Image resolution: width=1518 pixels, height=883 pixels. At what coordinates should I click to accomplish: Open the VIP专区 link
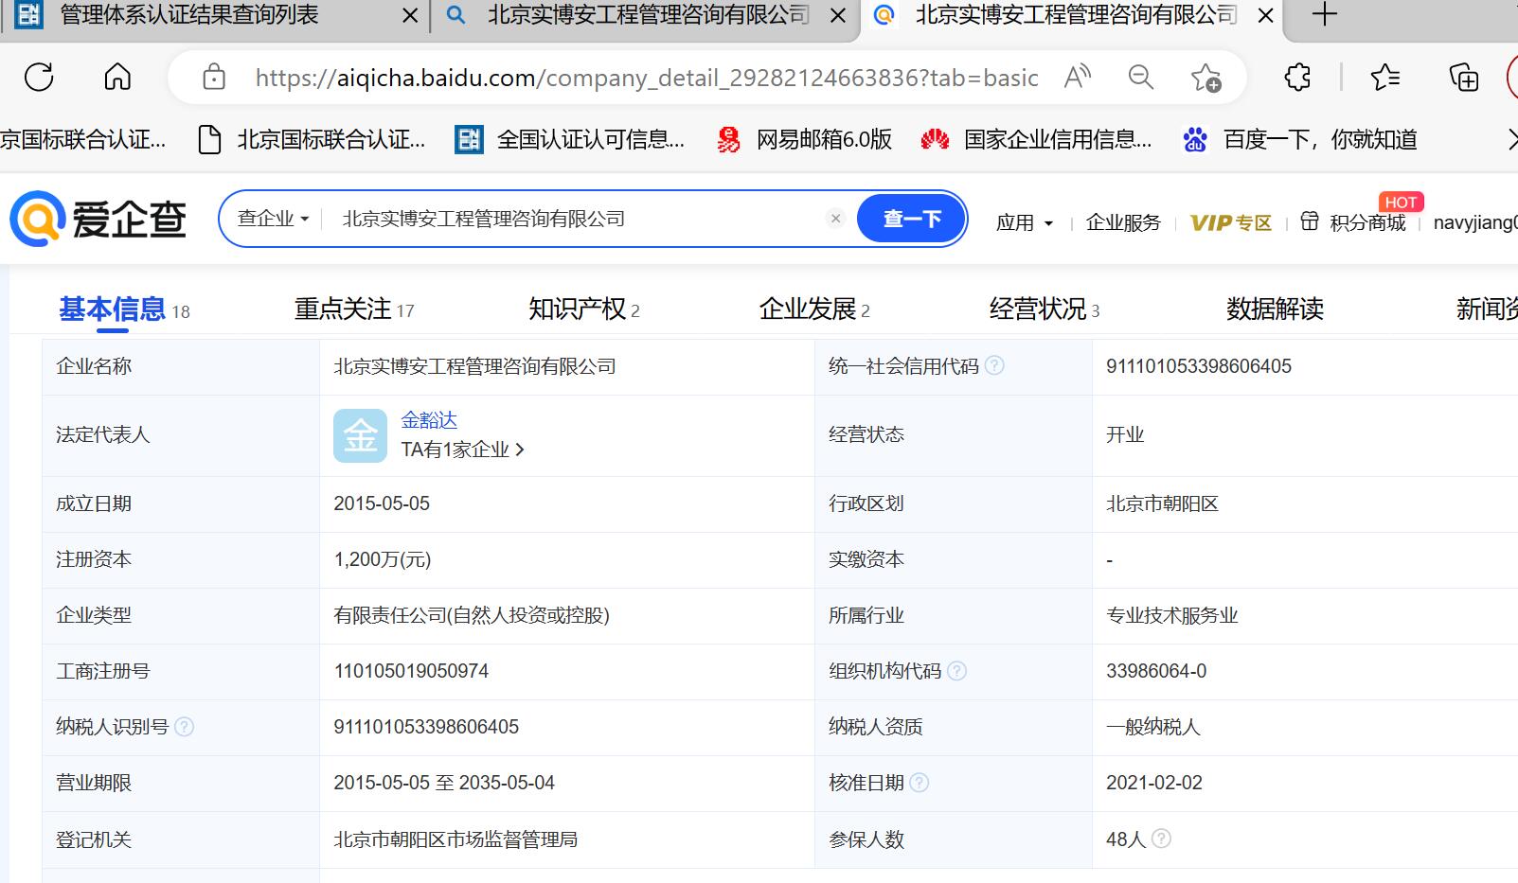[1230, 222]
